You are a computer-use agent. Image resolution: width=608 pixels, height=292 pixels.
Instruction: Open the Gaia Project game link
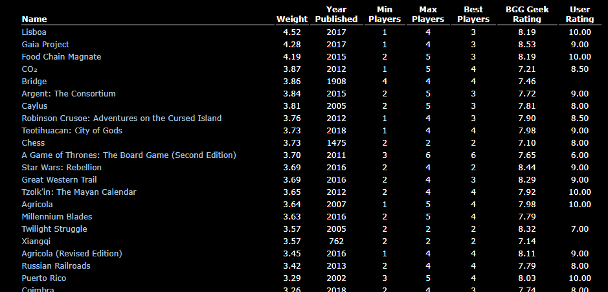click(45, 45)
